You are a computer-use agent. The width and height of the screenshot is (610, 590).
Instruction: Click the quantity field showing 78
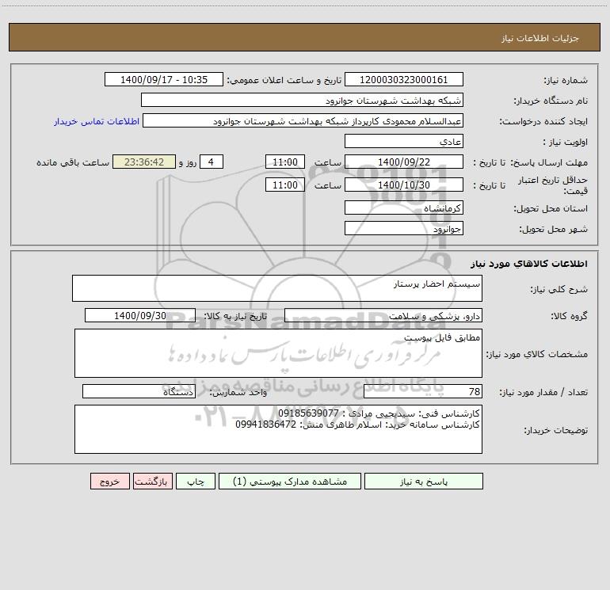423,391
